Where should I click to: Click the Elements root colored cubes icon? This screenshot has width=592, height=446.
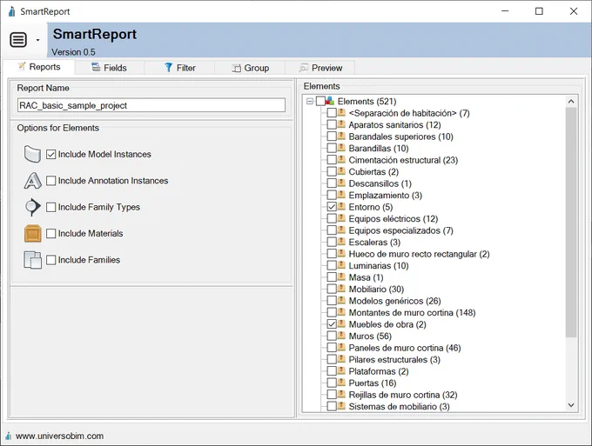(330, 101)
